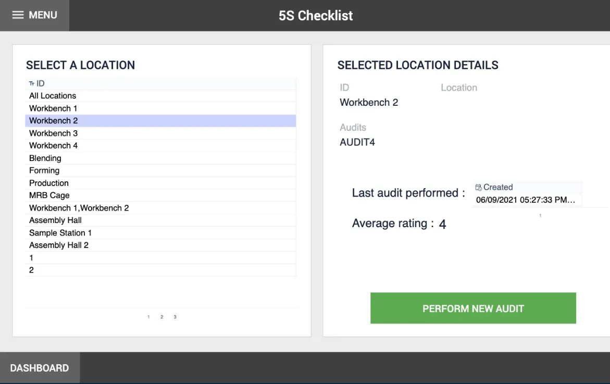610x384 pixels.
Task: Select the Assembly Hall row
Action: 160,220
